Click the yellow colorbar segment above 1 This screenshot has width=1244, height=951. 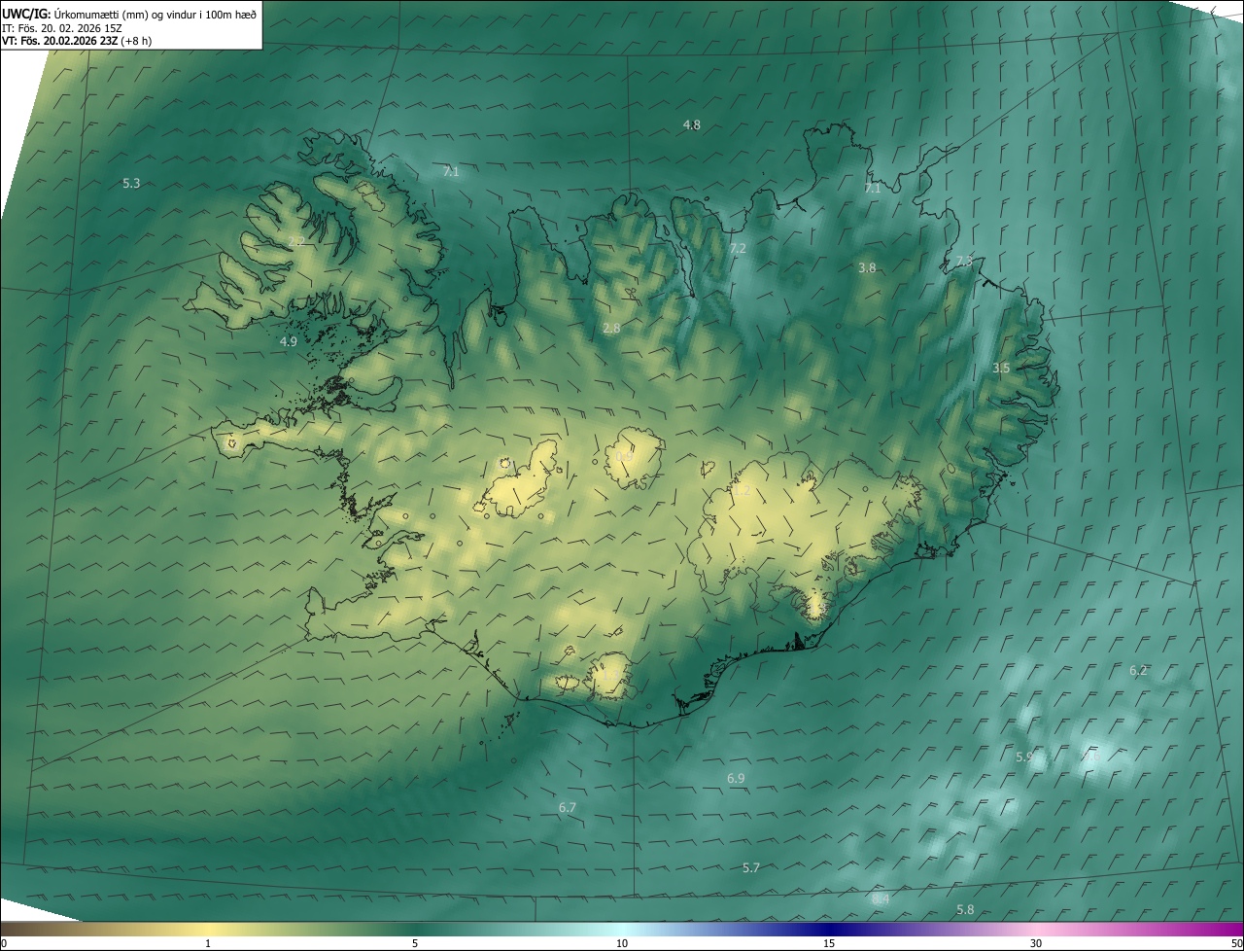coord(208,929)
